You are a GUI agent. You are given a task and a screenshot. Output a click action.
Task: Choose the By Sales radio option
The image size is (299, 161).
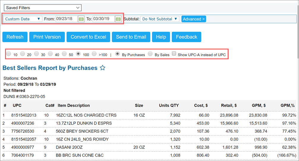pyautogui.click(x=150, y=54)
